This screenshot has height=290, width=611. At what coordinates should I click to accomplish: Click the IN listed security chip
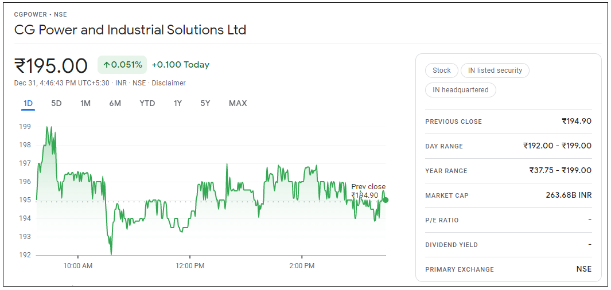coord(495,70)
